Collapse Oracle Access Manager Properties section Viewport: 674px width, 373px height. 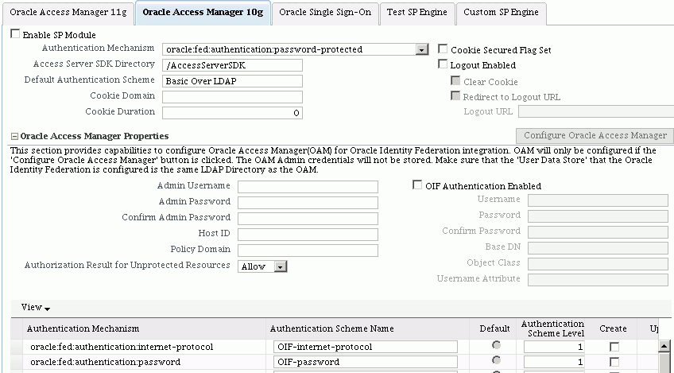click(14, 136)
